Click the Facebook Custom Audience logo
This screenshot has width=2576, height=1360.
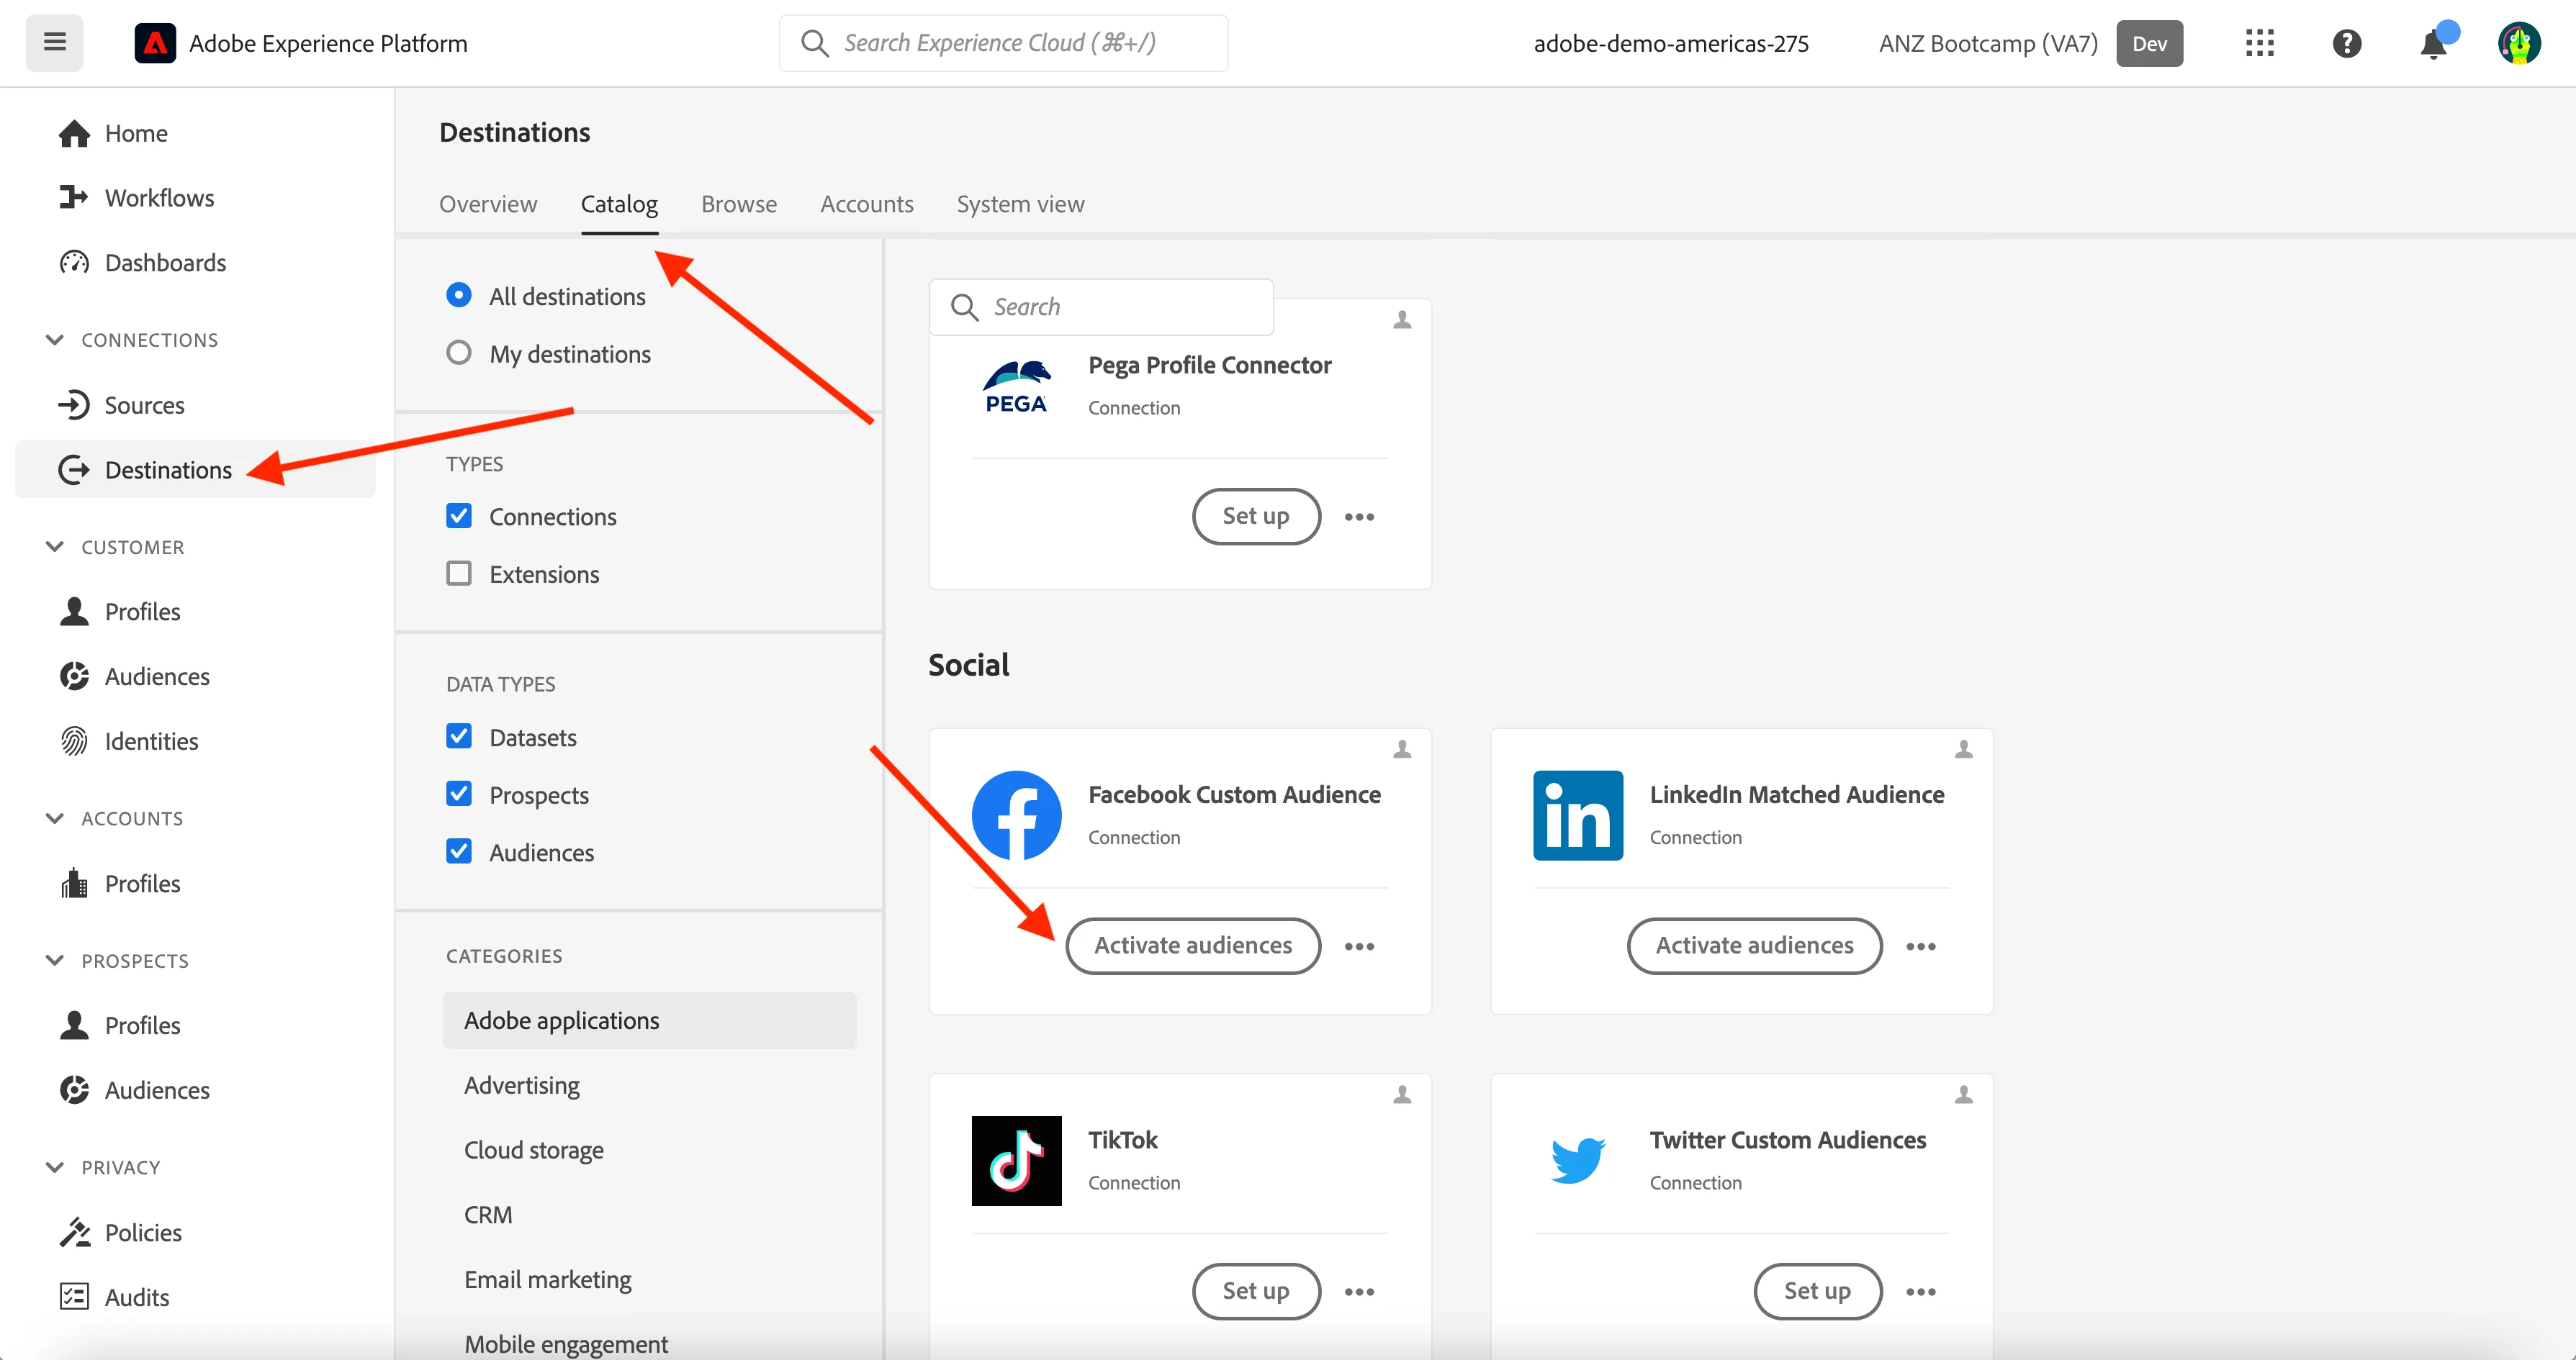(1016, 815)
